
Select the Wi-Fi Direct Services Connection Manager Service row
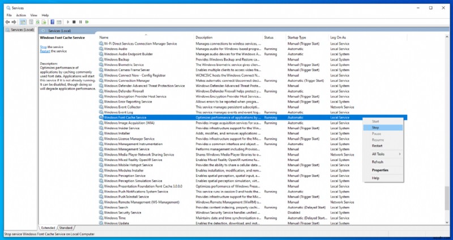pyautogui.click(x=253, y=44)
